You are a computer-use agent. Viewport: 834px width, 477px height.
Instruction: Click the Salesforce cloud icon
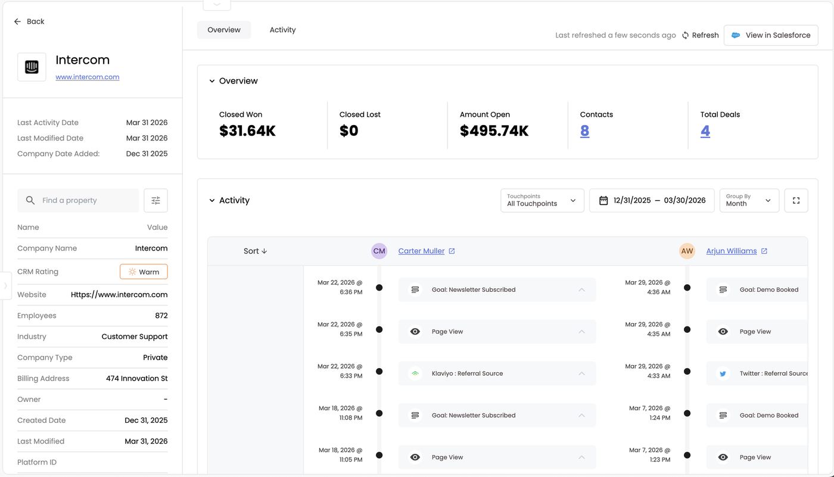(736, 35)
